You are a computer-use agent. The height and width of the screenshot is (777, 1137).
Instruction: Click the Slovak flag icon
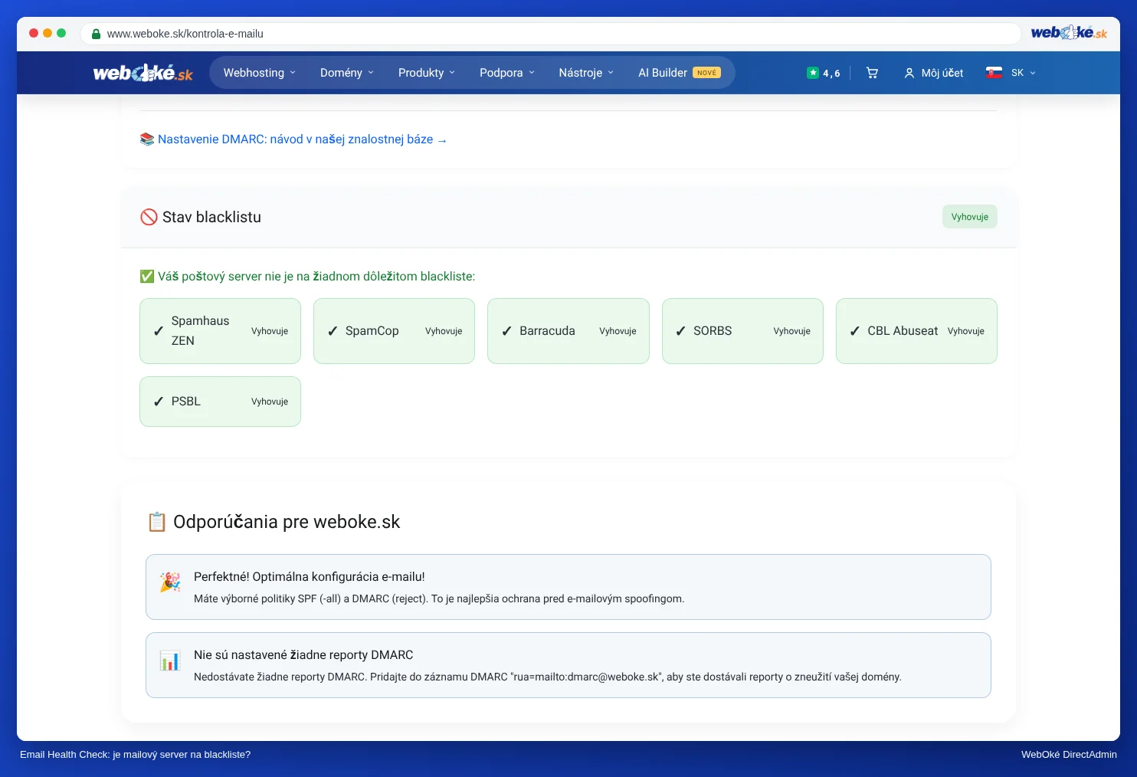[994, 73]
